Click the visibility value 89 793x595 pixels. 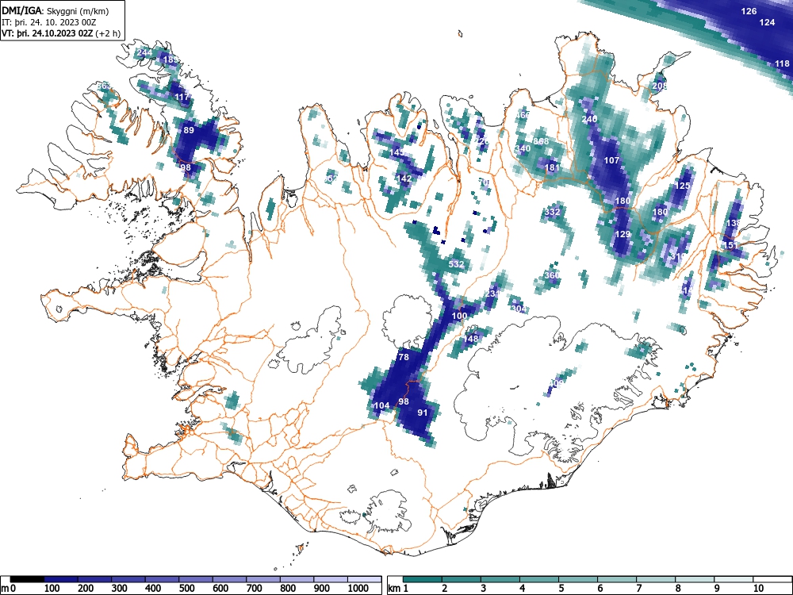click(189, 130)
